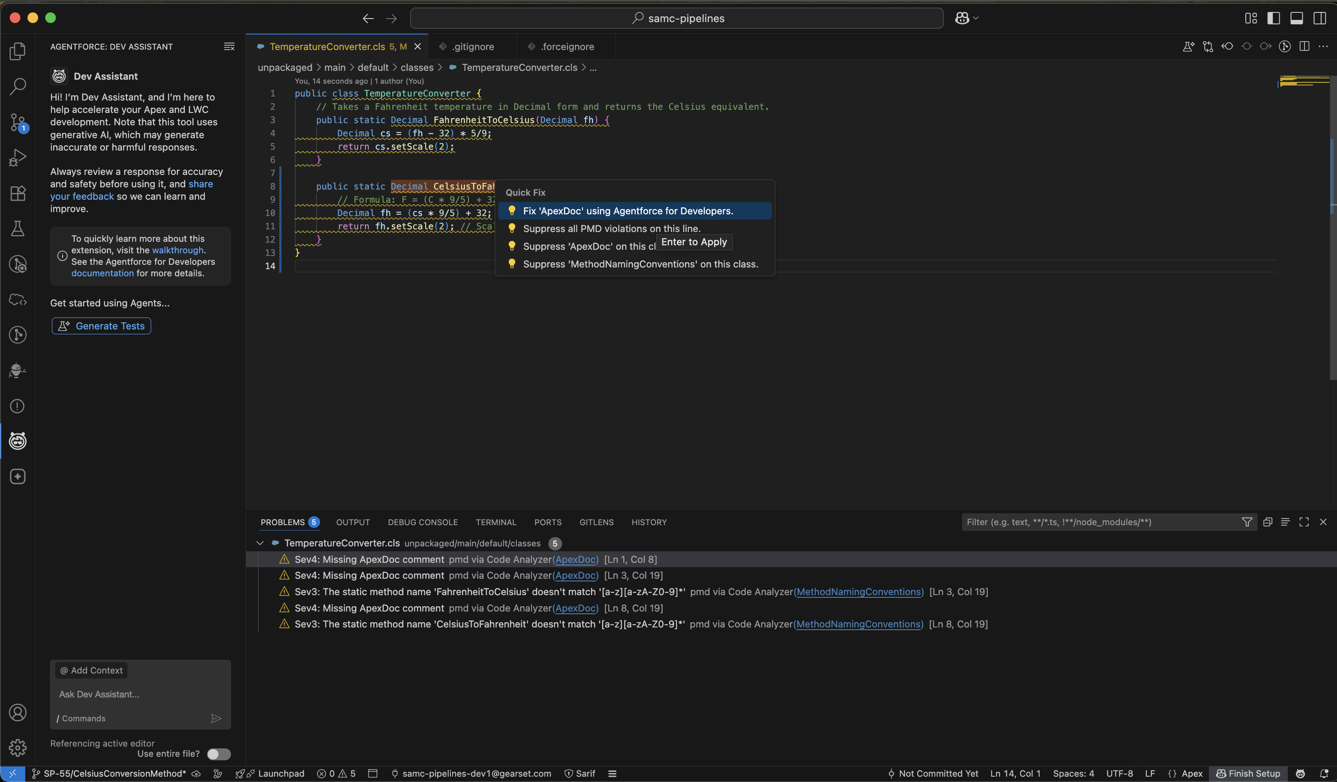Toggle primary side bar visibility
This screenshot has width=1337, height=782.
pyautogui.click(x=1273, y=18)
